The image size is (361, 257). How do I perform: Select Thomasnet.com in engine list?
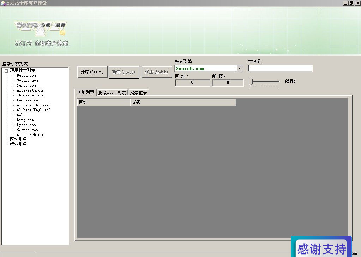pyautogui.click(x=30, y=95)
